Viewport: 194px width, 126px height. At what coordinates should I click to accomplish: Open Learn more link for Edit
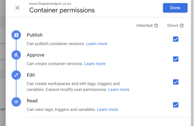[119, 90]
